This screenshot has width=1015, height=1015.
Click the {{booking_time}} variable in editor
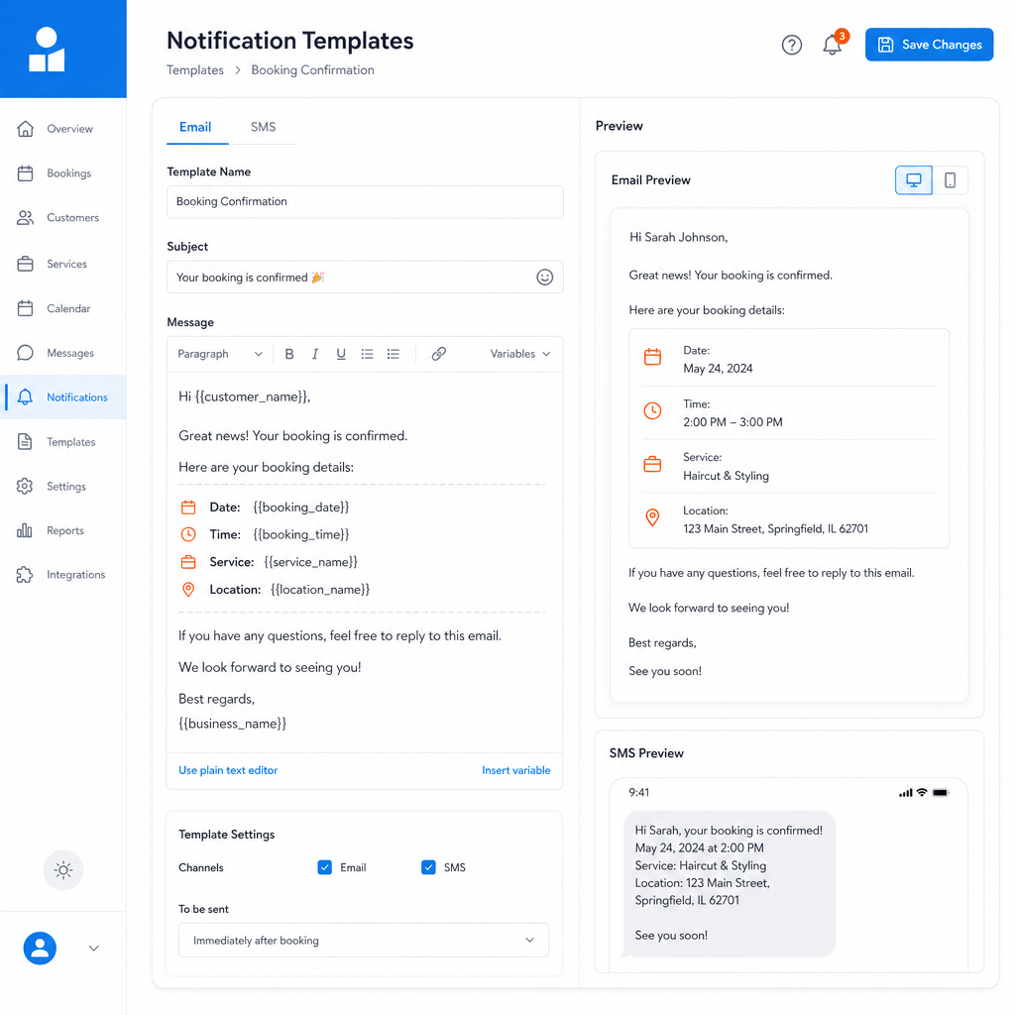301,534
